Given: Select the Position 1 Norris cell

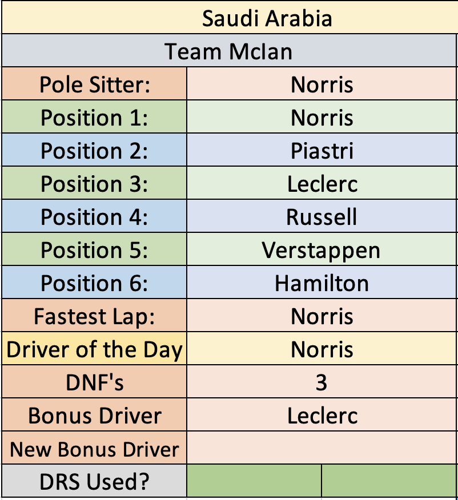Looking at the screenshot, I should [x=322, y=118].
